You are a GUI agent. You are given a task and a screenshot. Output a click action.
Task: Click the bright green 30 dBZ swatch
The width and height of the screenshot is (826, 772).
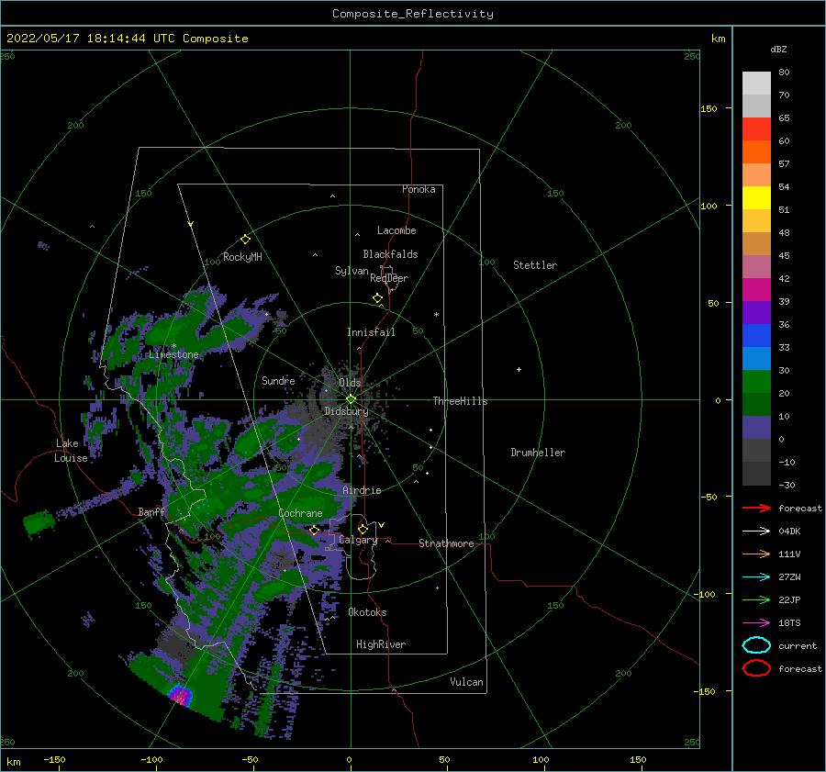click(756, 381)
